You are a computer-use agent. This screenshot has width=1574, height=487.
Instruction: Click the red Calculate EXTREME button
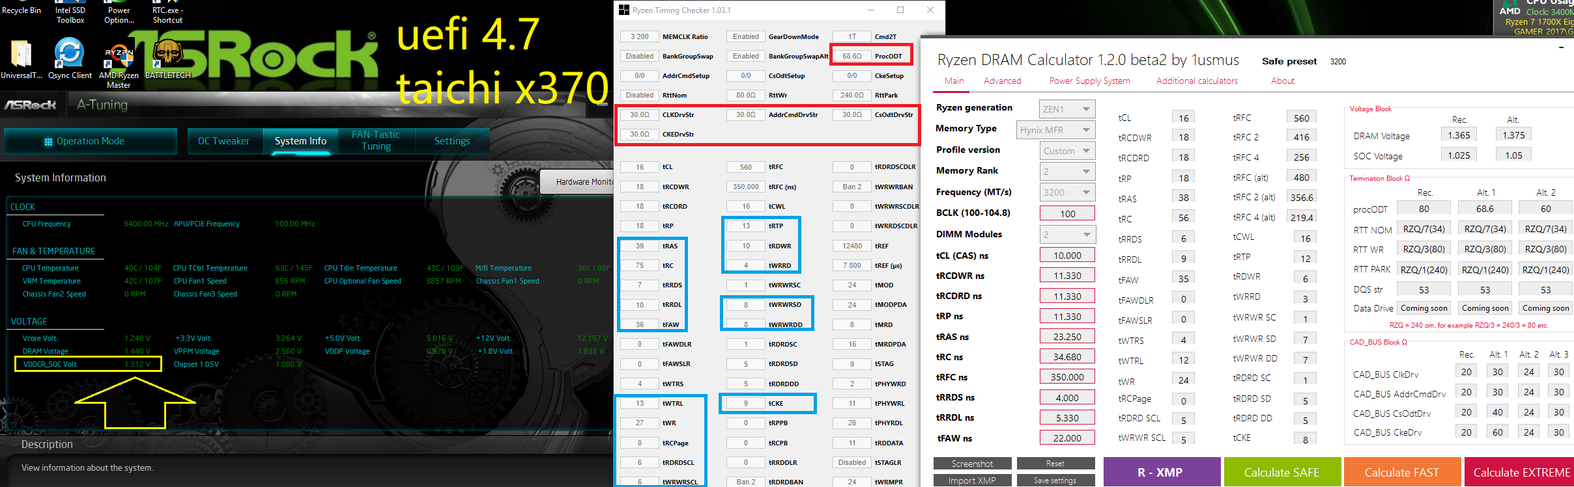point(1520,472)
